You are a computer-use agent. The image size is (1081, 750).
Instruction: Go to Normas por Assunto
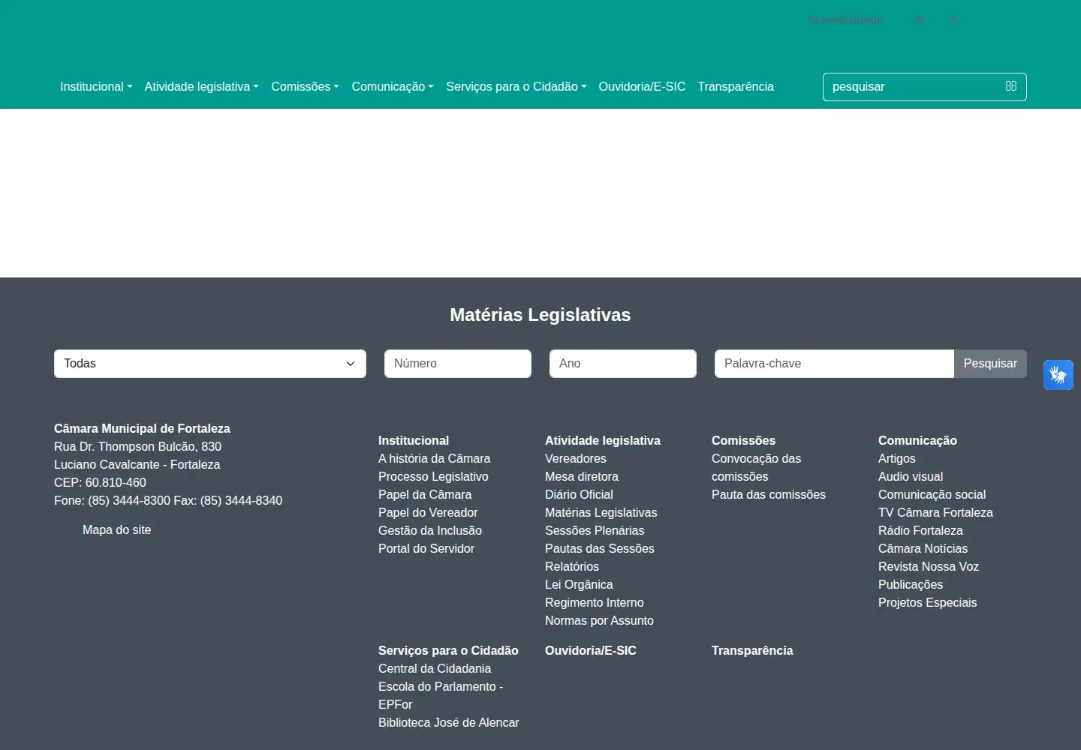[599, 620]
